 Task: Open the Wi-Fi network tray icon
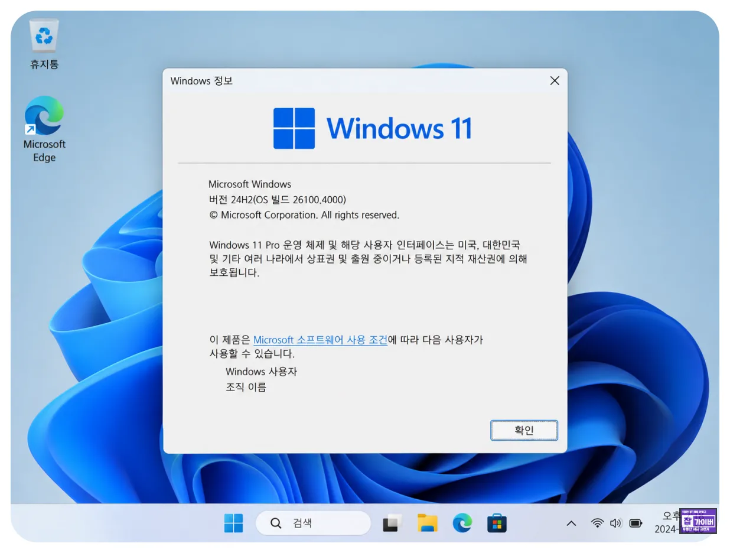598,523
